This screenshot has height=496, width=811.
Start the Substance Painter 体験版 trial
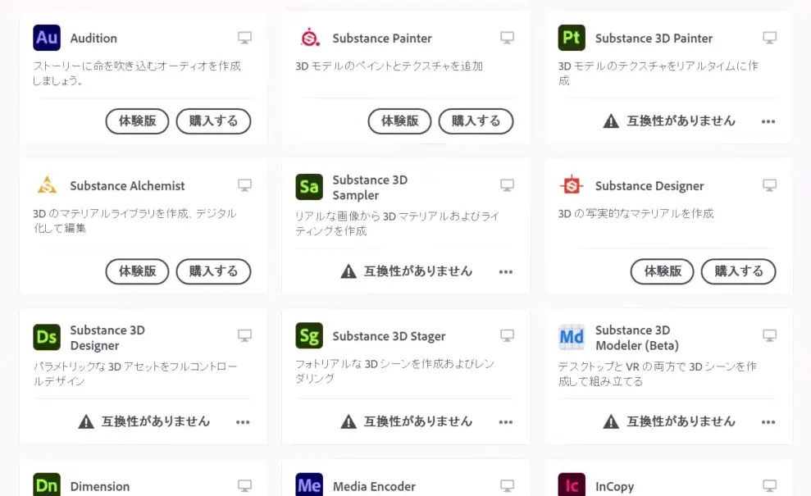[x=400, y=121]
